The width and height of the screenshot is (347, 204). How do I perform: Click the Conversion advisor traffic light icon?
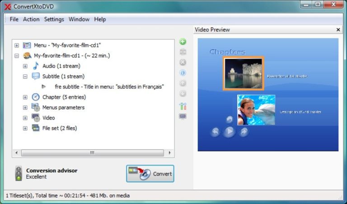pos(19,173)
